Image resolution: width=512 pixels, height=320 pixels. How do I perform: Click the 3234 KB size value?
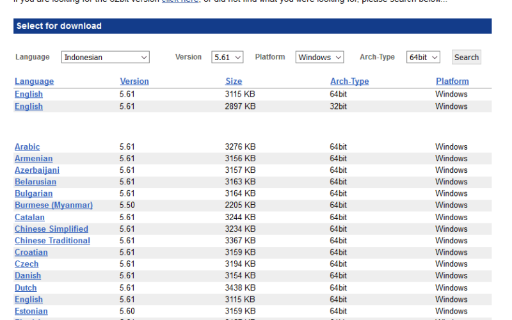(240, 229)
